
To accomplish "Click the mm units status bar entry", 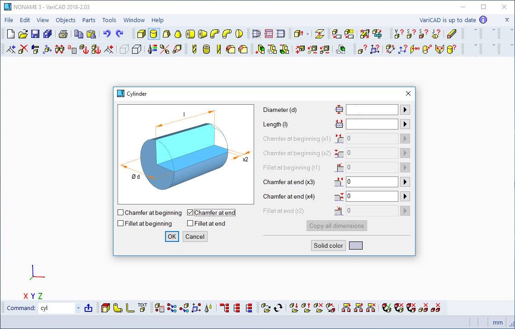I will [x=498, y=323].
